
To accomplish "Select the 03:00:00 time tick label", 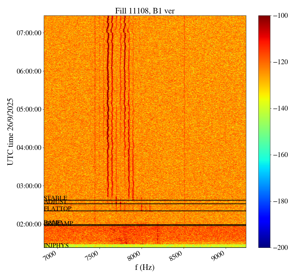I will pos(29,186).
